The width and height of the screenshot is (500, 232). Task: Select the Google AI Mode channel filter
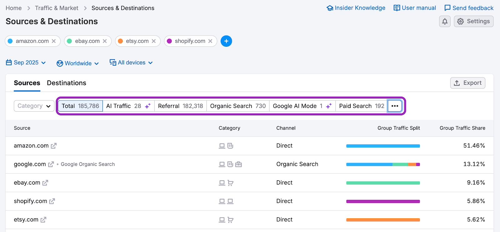302,106
